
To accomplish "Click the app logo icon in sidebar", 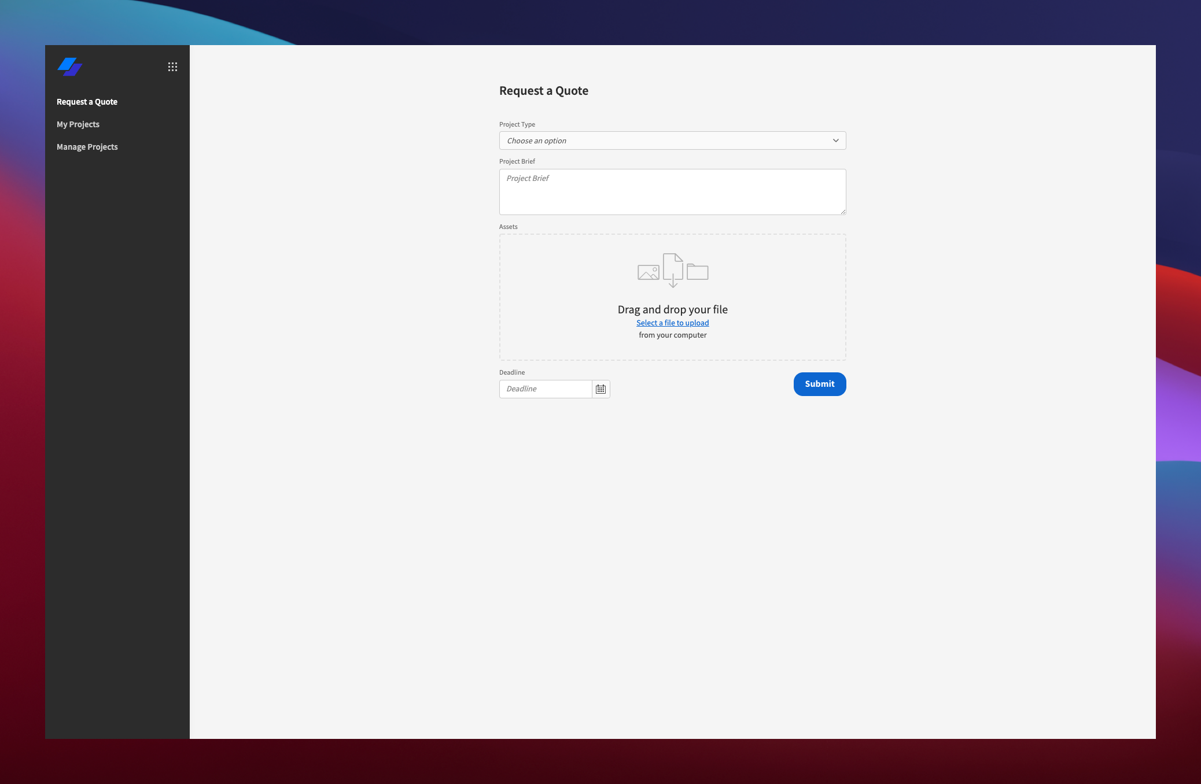I will point(69,66).
